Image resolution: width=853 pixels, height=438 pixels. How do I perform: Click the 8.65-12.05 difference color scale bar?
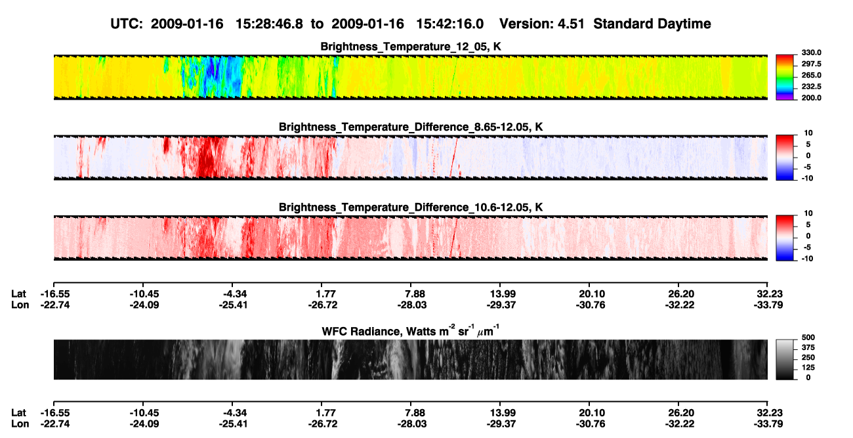[785, 156]
